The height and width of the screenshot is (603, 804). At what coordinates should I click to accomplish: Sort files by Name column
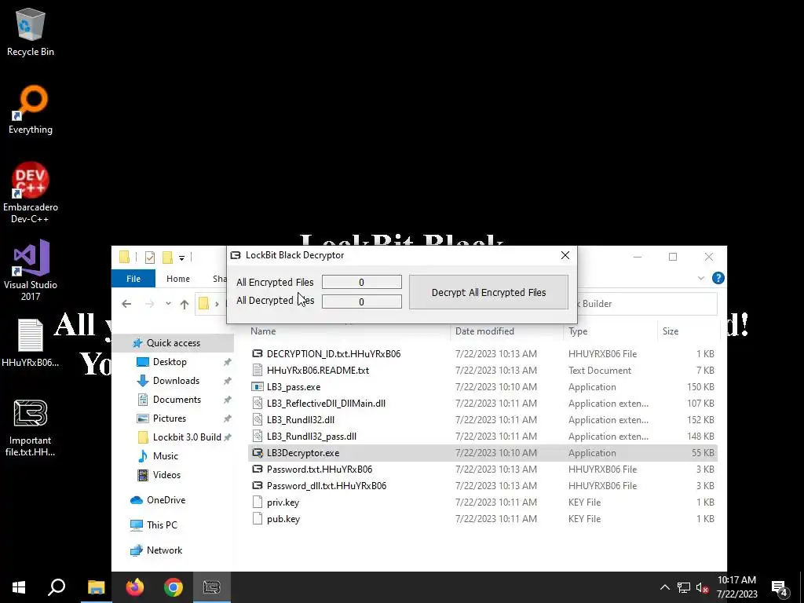pos(263,331)
